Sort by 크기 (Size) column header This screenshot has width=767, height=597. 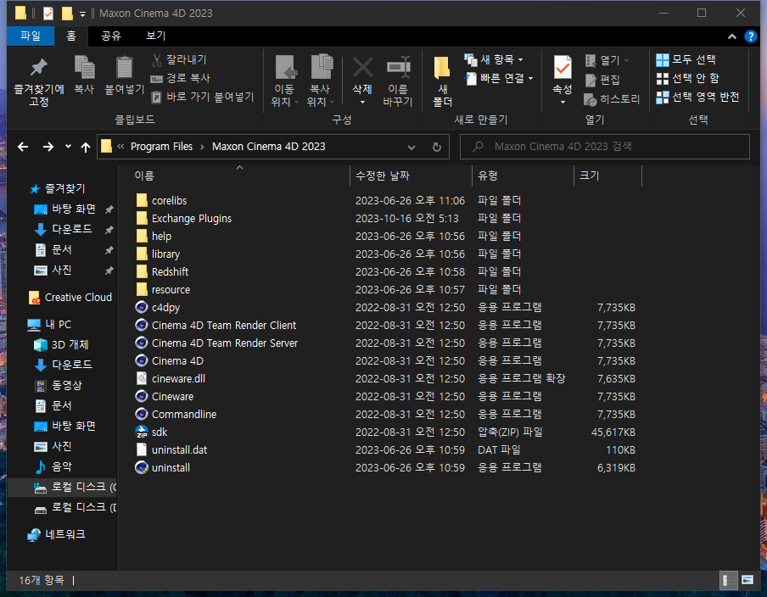pyautogui.click(x=590, y=176)
